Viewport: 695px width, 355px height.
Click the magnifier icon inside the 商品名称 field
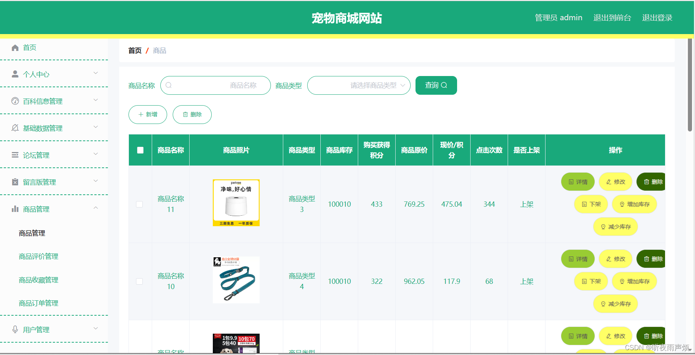[x=169, y=85]
